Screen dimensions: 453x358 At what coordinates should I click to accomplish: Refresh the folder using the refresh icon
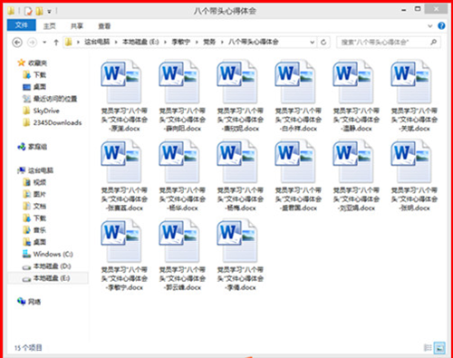pos(323,43)
